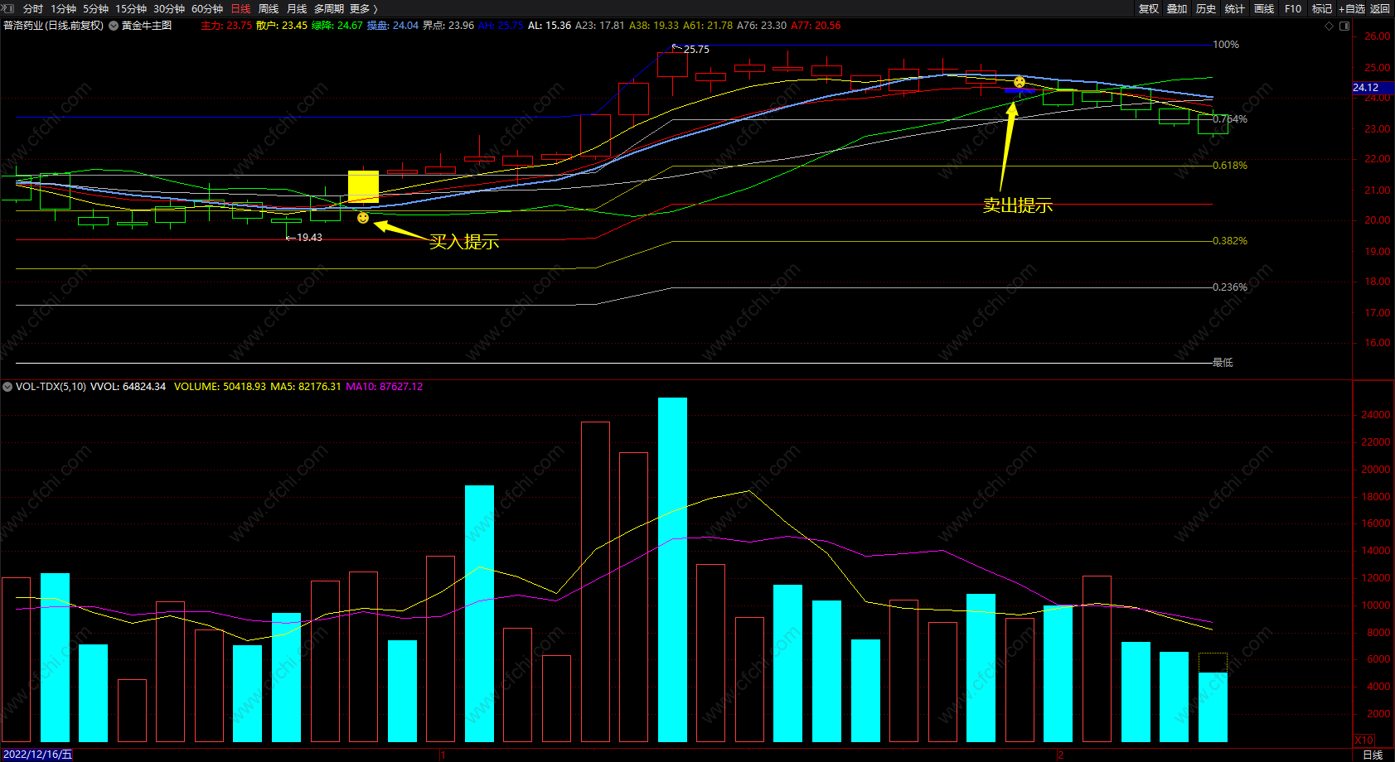Click the tallest cyan volume bar
Viewport: 1395px width, 762px height.
point(672,570)
